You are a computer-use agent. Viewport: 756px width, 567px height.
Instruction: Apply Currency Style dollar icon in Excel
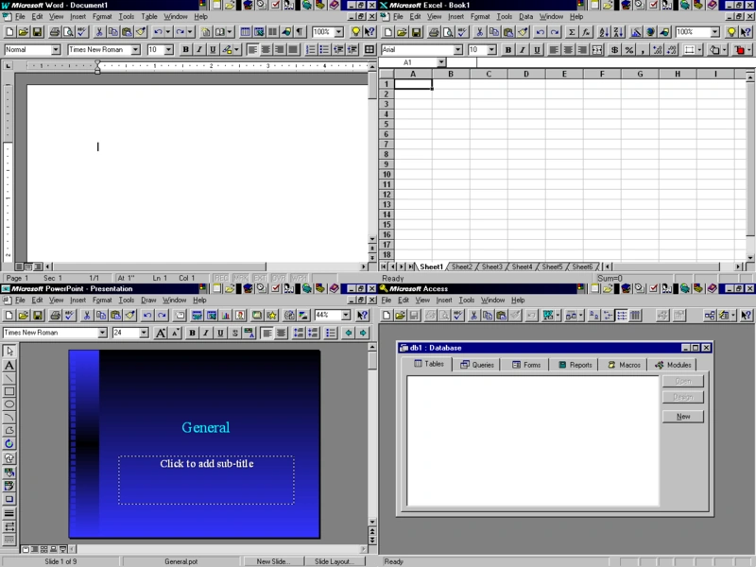pos(615,50)
